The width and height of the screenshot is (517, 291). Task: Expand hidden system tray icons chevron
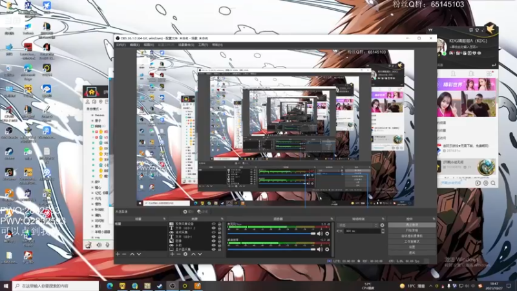[x=430, y=286]
